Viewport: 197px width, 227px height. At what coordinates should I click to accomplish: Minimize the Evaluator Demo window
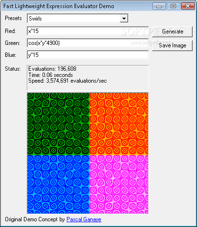coord(159,6)
